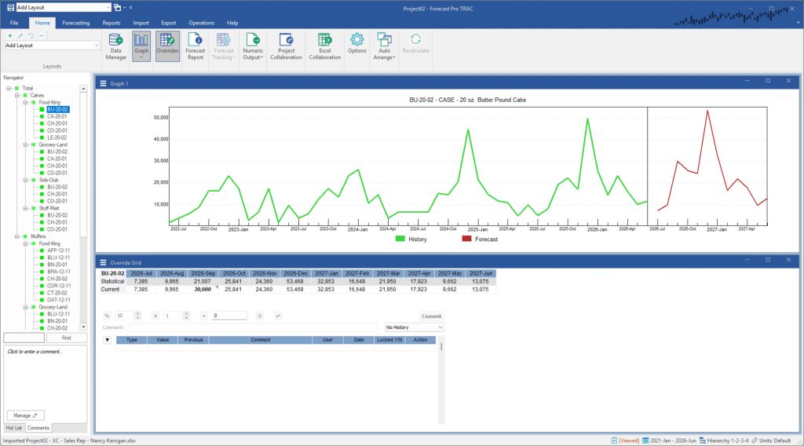The height and width of the screenshot is (446, 804).
Task: Open Project Collaboration
Action: point(286,46)
